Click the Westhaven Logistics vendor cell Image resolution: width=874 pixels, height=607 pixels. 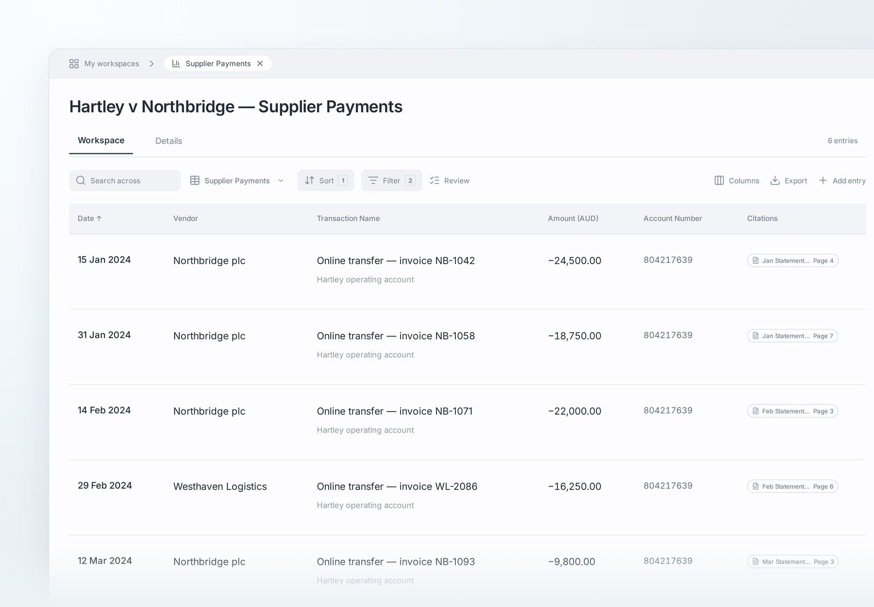(220, 487)
